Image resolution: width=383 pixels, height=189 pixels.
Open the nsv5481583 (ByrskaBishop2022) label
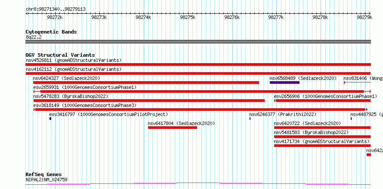pyautogui.click(x=311, y=132)
